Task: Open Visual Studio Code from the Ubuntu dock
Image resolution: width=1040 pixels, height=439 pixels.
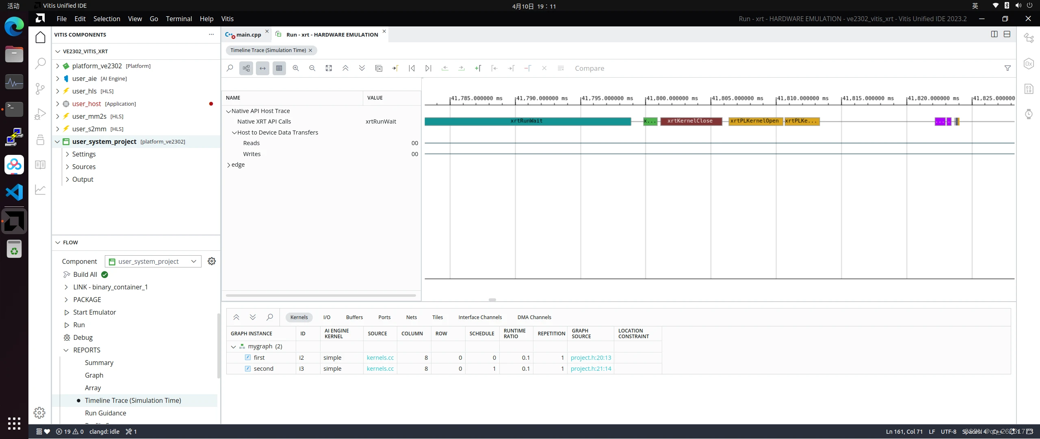Action: 14,192
